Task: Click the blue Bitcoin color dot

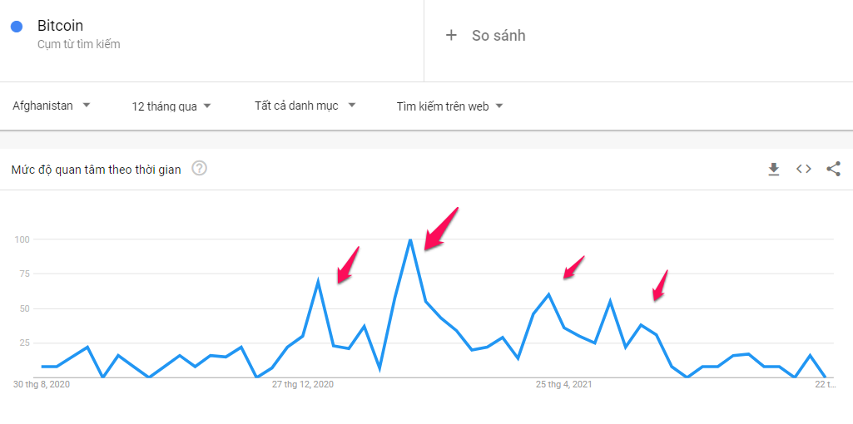Action: [17, 26]
